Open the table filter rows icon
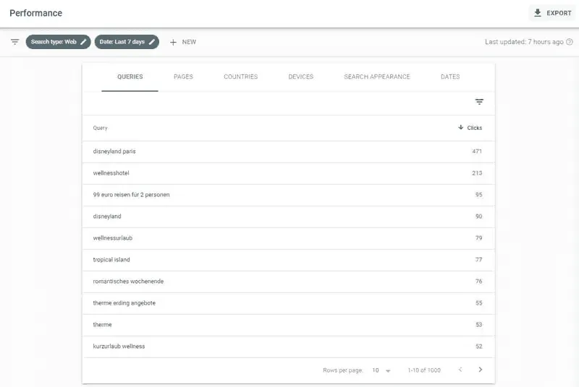This screenshot has width=579, height=387. (x=479, y=102)
